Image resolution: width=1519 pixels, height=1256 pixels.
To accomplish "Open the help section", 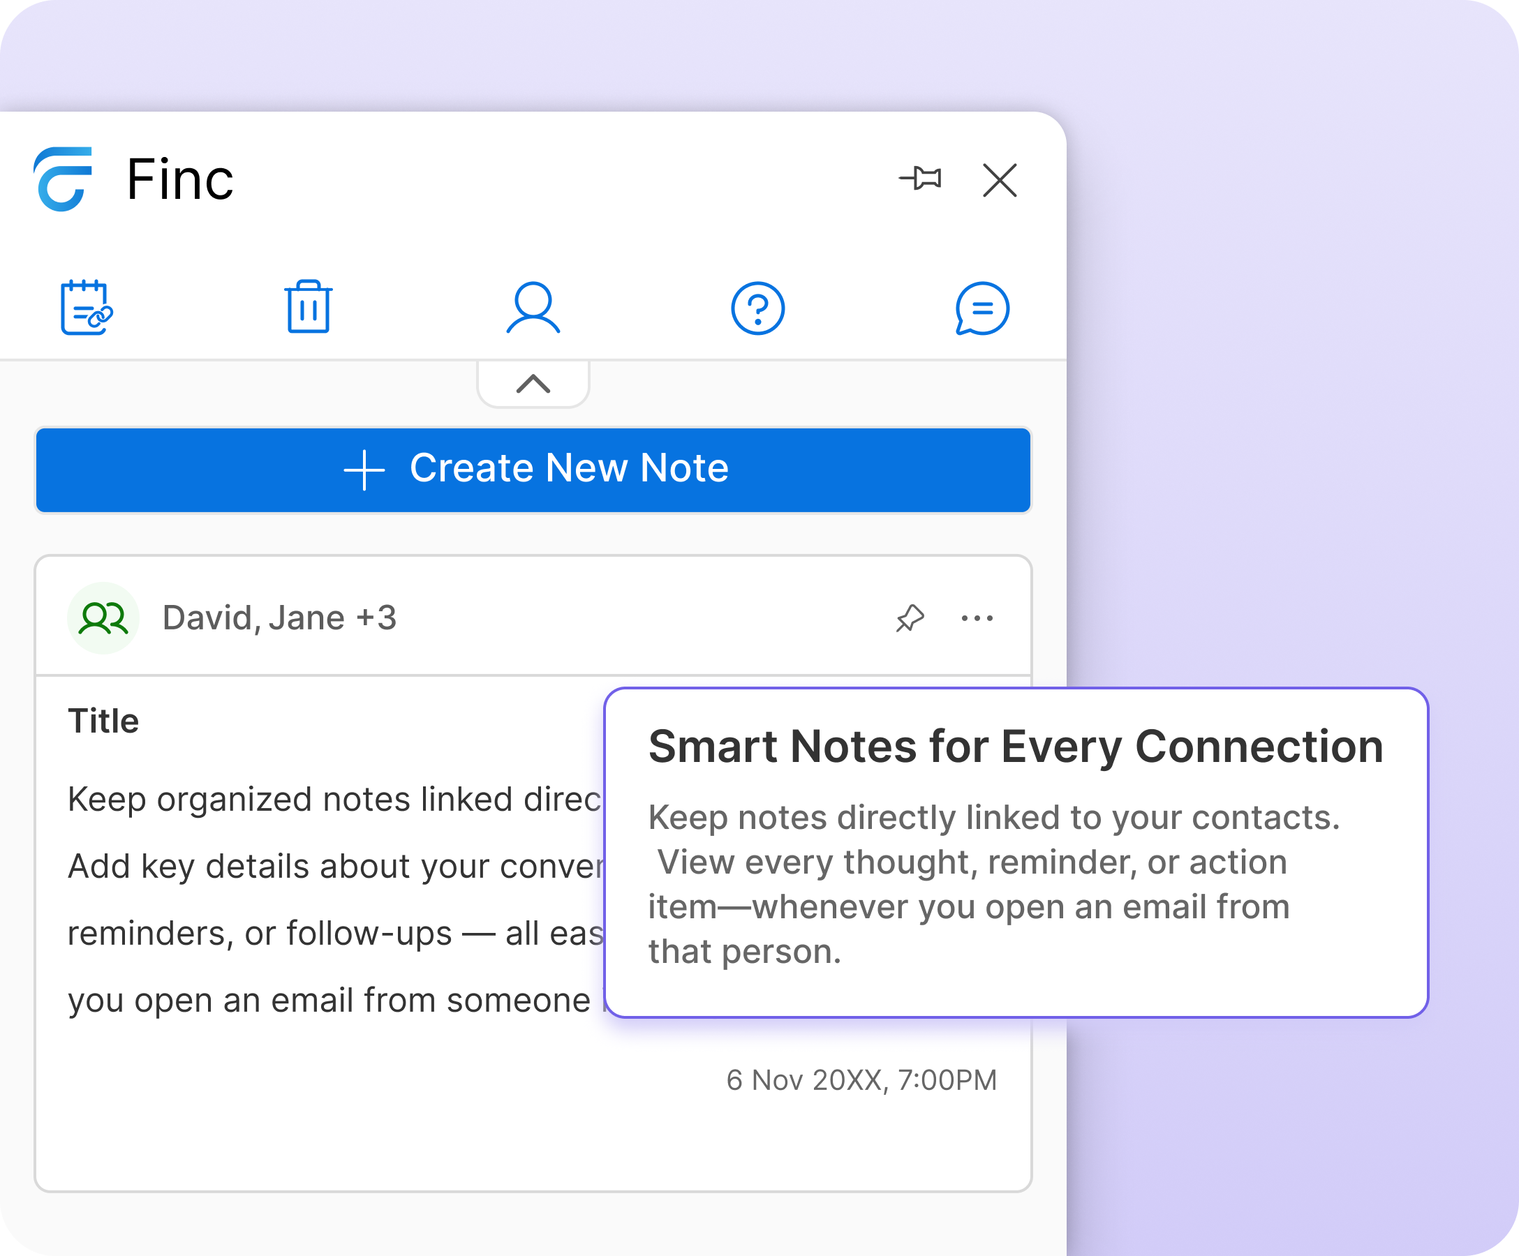I will [x=758, y=308].
